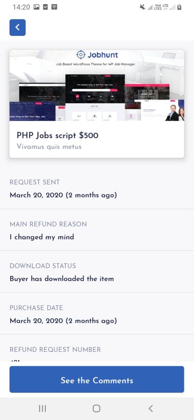This screenshot has height=420, width=194.
Task: Tap the Request Sent date value
Action: click(63, 195)
